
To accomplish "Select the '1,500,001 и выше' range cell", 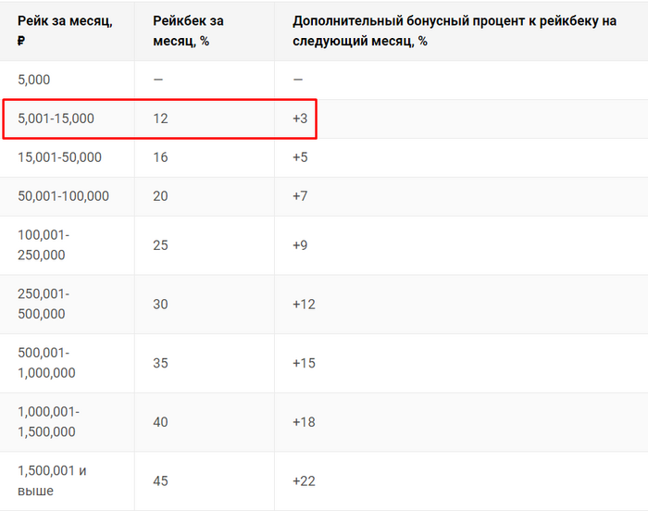I will click(x=52, y=480).
